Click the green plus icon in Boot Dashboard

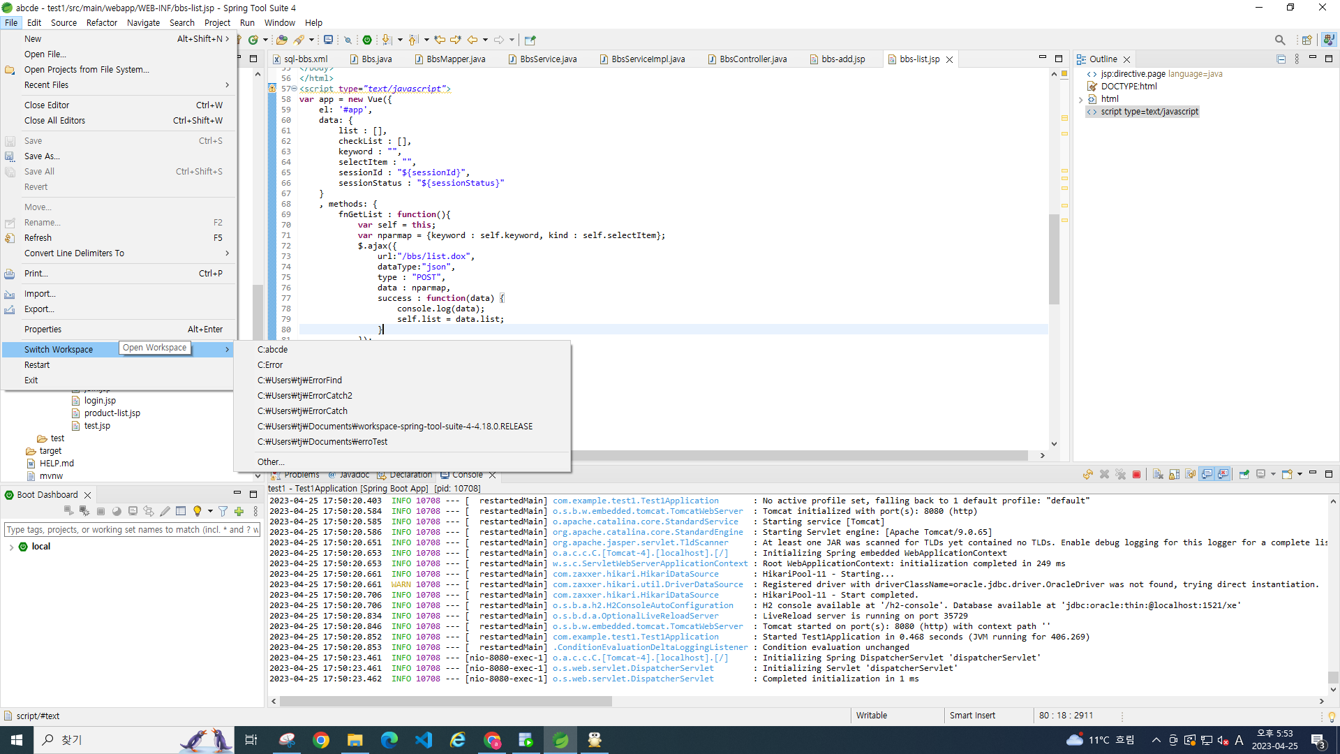pos(239,512)
